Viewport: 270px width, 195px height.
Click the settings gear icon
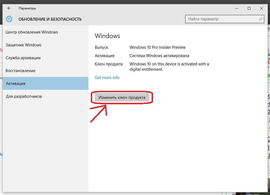pyautogui.click(x=9, y=19)
